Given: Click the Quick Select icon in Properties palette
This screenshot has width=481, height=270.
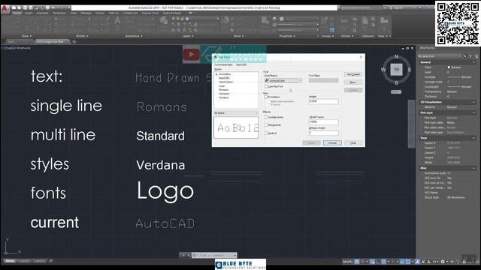Looking at the screenshot, I should tap(476, 56).
